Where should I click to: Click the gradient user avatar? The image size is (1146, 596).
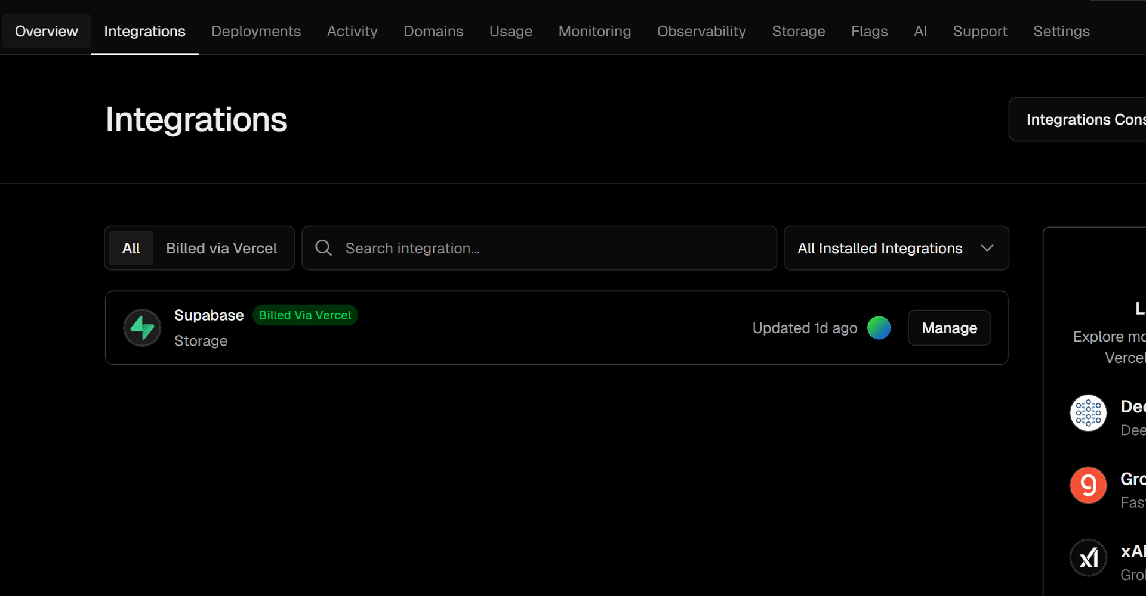pyautogui.click(x=879, y=328)
